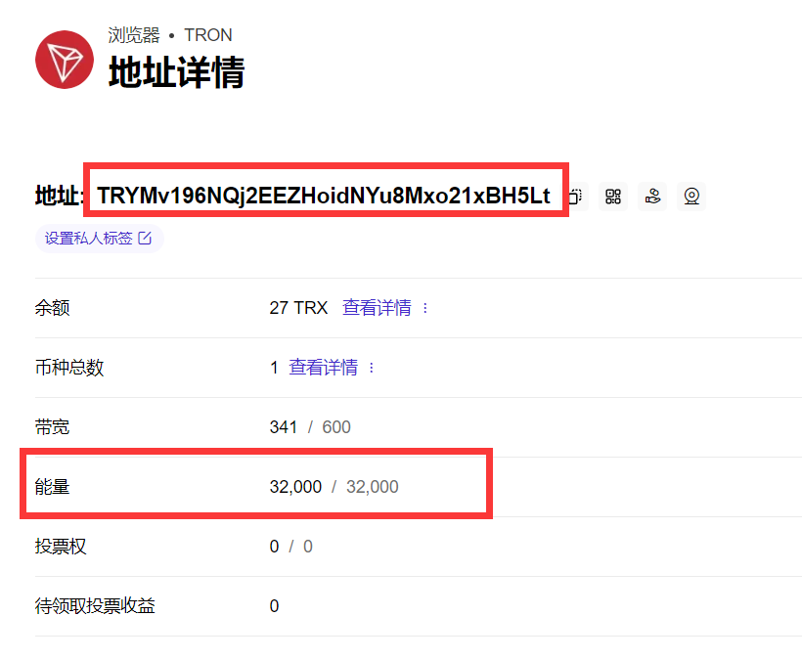Click the 27 TRX balance amount
Viewport: 802px width, 660px height.
pos(298,308)
